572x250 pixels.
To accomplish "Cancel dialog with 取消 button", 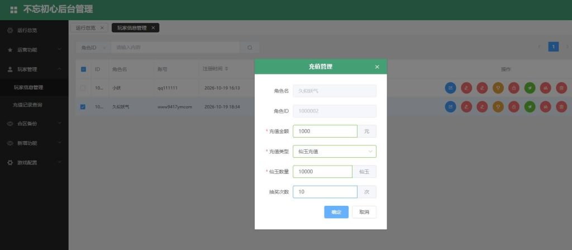I will 364,212.
